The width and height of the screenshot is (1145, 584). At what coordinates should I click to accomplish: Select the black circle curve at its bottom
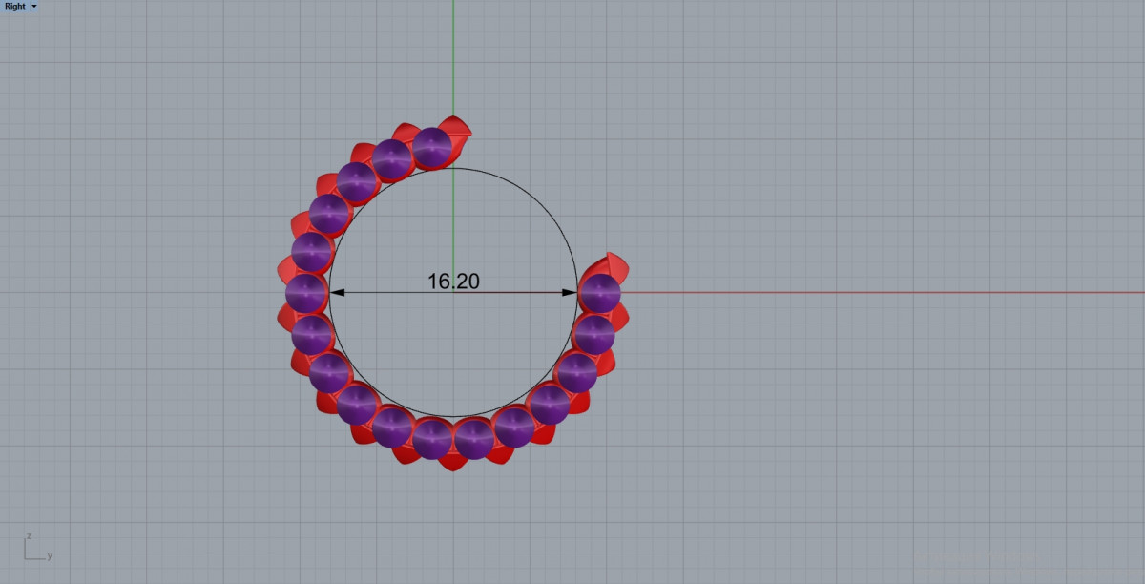pyautogui.click(x=453, y=417)
